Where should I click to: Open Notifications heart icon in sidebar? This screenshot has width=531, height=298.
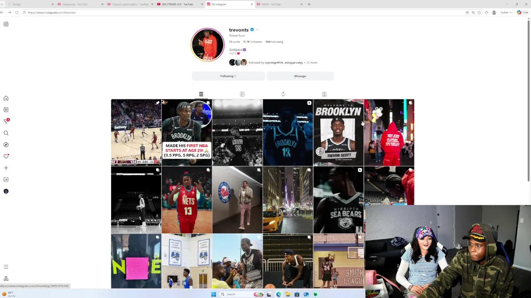coord(6,156)
